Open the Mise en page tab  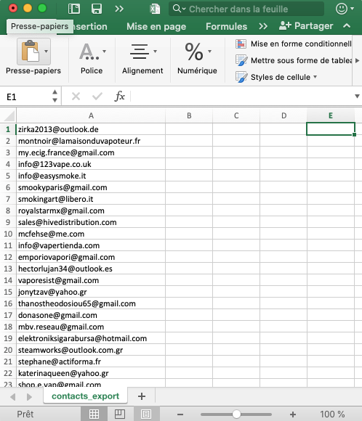156,27
